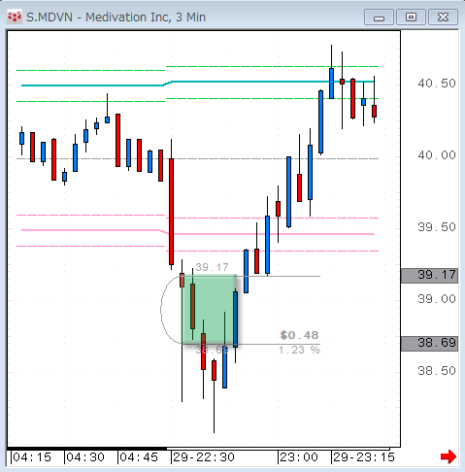Screen dimensions: 465x472
Task: Click the 04:45 time axis label
Action: 139,457
